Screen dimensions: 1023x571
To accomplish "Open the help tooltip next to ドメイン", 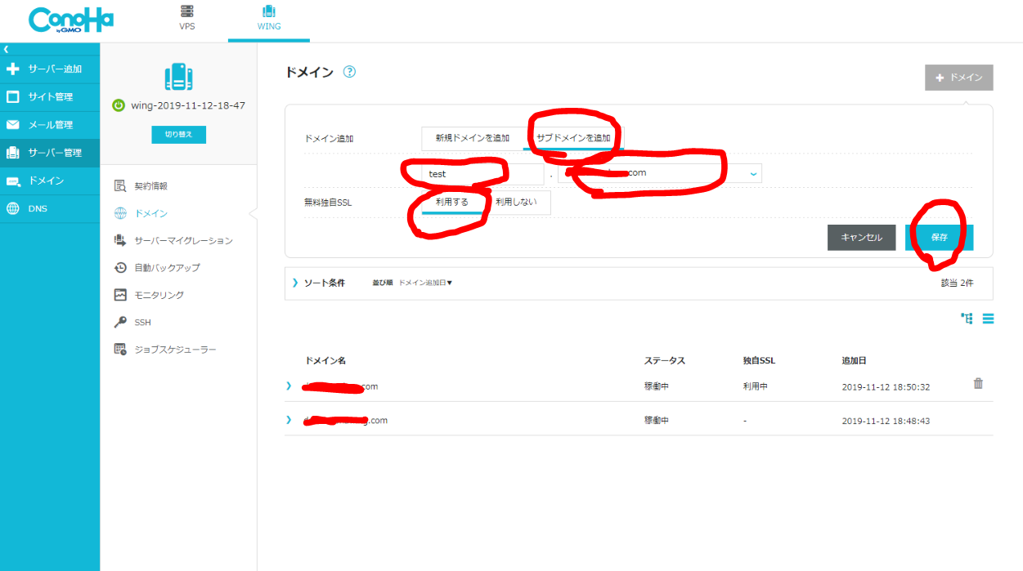I will (350, 72).
